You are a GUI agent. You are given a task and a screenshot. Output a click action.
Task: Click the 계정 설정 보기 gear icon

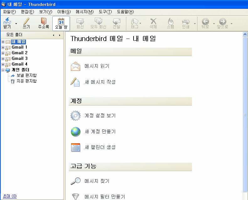click(76, 116)
